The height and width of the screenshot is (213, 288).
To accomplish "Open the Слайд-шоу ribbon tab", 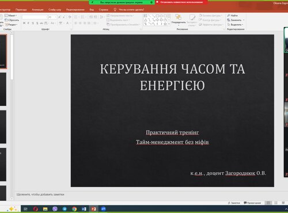I will tap(55, 10).
